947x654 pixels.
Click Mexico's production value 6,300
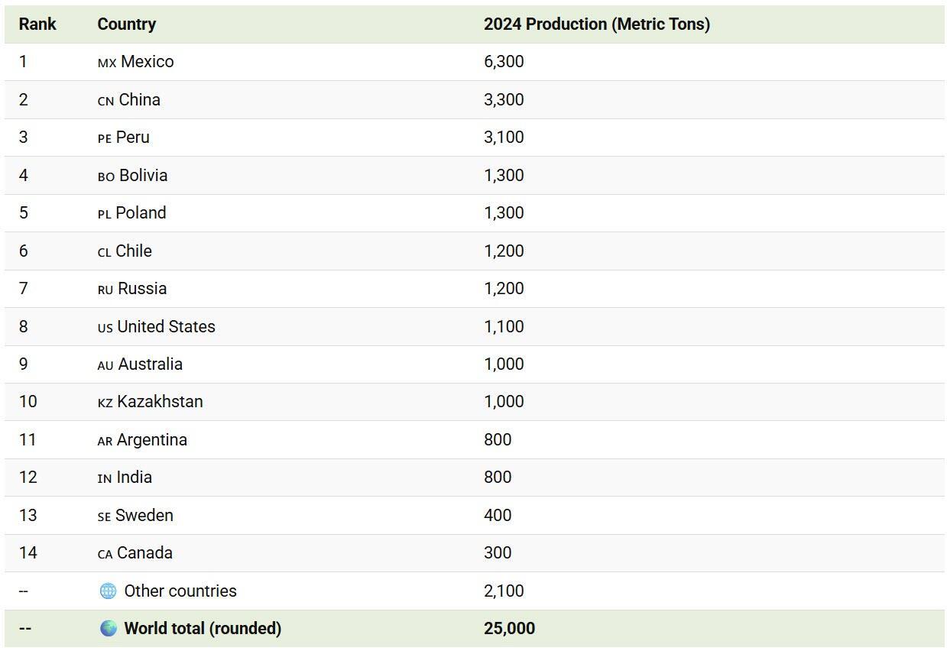point(503,62)
